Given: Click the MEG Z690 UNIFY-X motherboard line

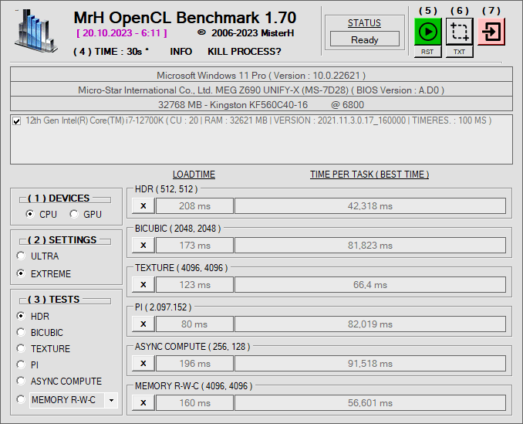Looking at the screenshot, I should 261,90.
